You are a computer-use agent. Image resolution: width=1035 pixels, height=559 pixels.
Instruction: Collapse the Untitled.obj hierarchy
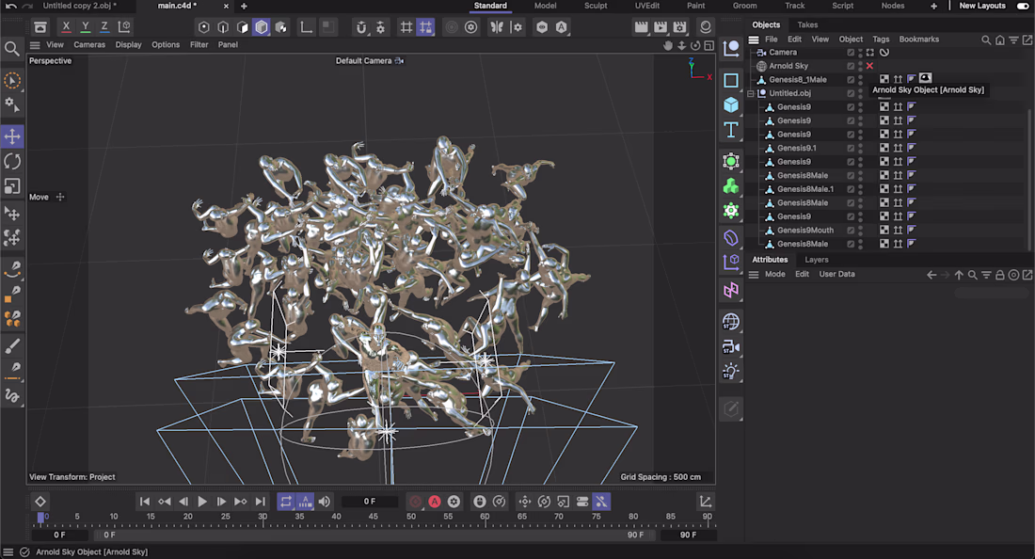pyautogui.click(x=751, y=93)
